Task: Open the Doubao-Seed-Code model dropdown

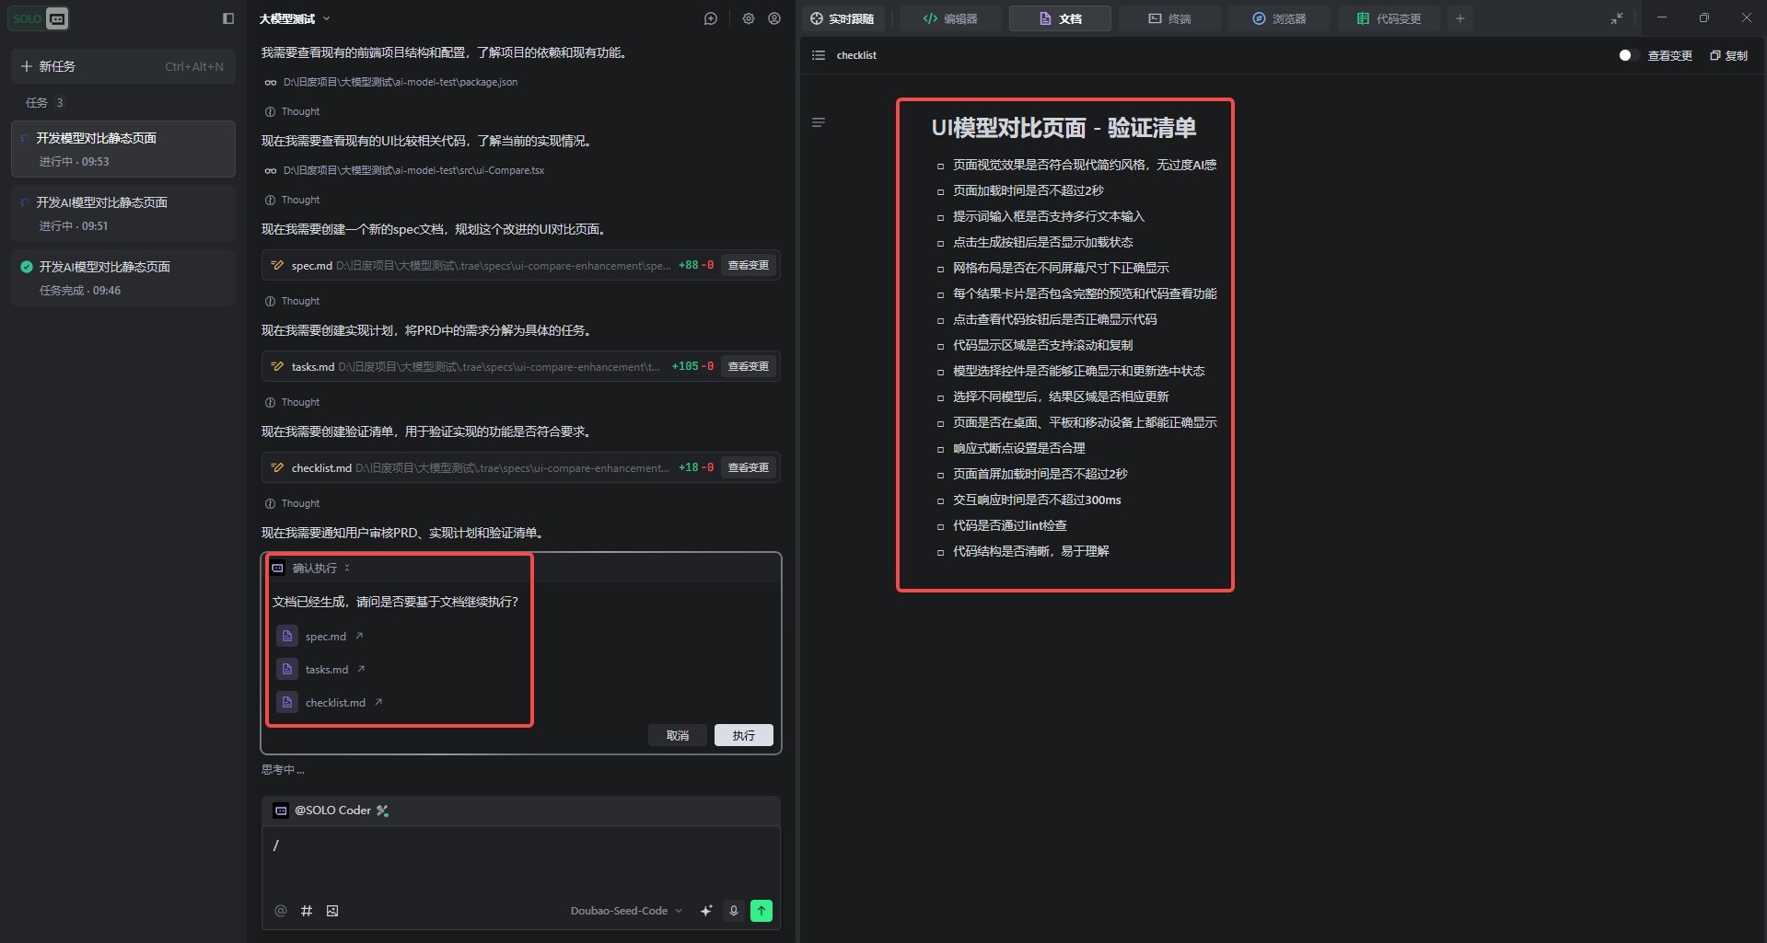Action: point(626,911)
